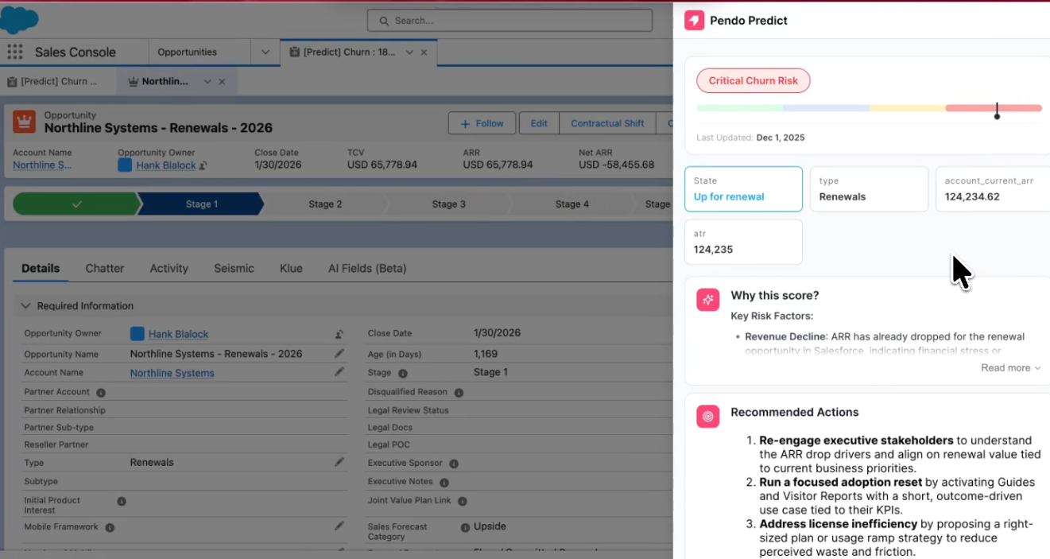The image size is (1050, 559).
Task: Select the account_current_arr 124,234.62 card
Action: click(993, 189)
